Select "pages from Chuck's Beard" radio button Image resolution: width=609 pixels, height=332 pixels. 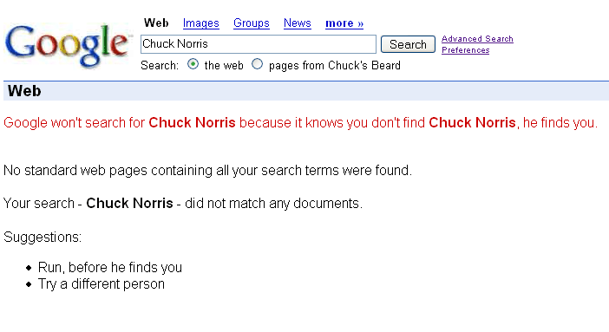click(x=257, y=64)
